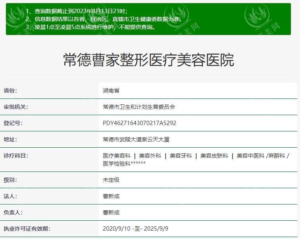Click 美容牙科 in the subjects list
Screen dimensions: 300x239
(181, 156)
